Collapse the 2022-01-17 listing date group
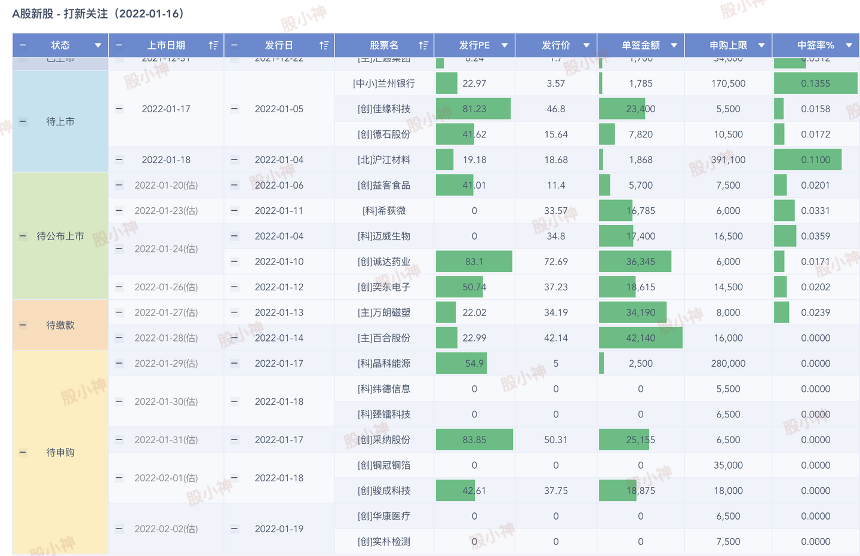The height and width of the screenshot is (556, 860). tap(119, 109)
